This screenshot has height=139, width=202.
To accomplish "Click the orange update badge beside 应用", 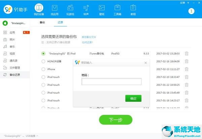I will click(26, 32).
